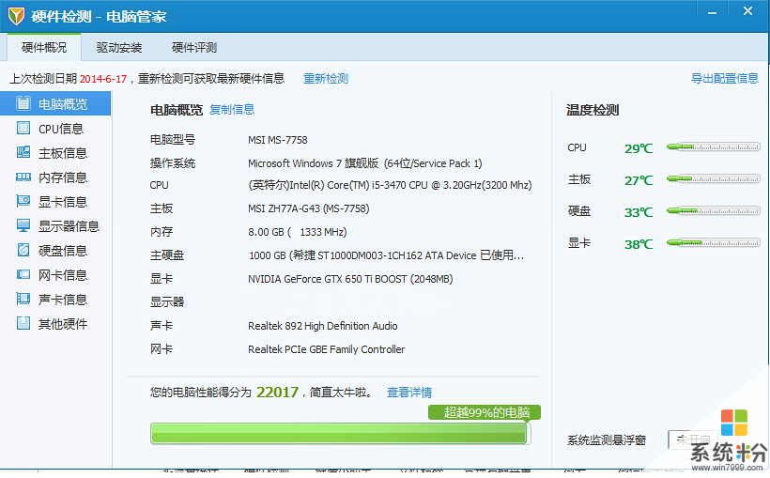Click the model text MSI MS-7758

277,140
